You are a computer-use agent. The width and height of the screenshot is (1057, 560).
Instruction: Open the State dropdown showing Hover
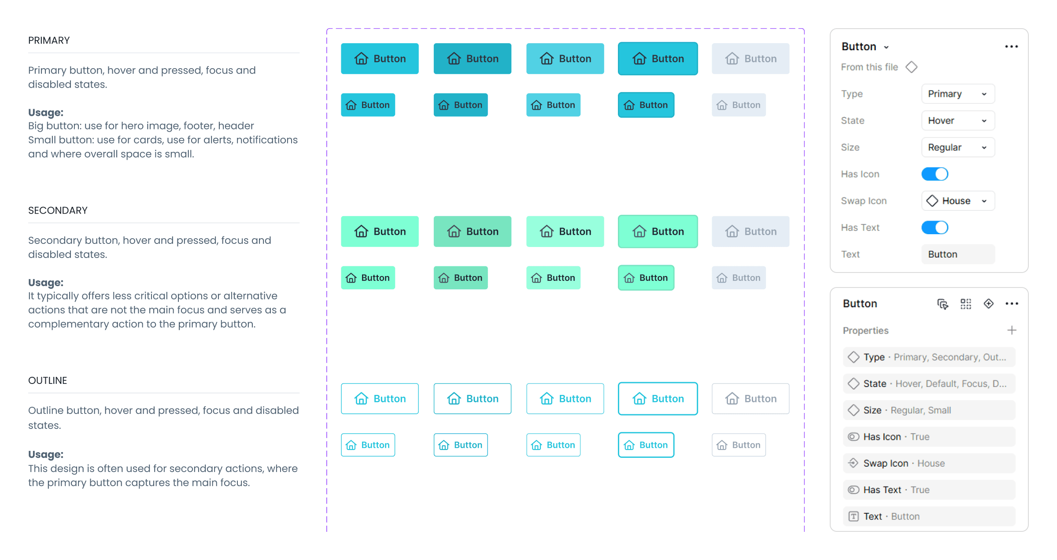[958, 121]
